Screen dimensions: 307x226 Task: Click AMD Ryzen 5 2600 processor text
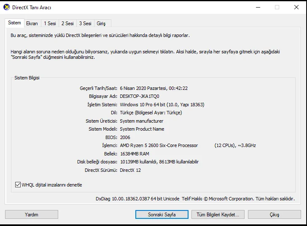[159, 145]
